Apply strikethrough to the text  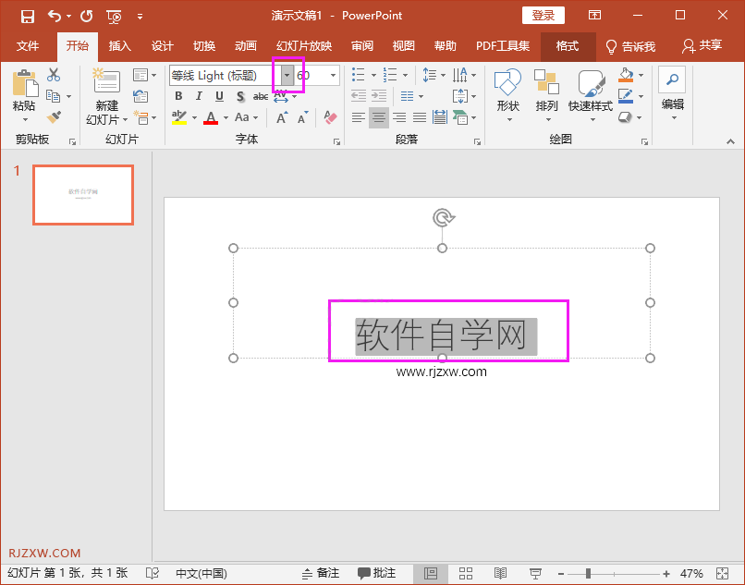[x=262, y=95]
